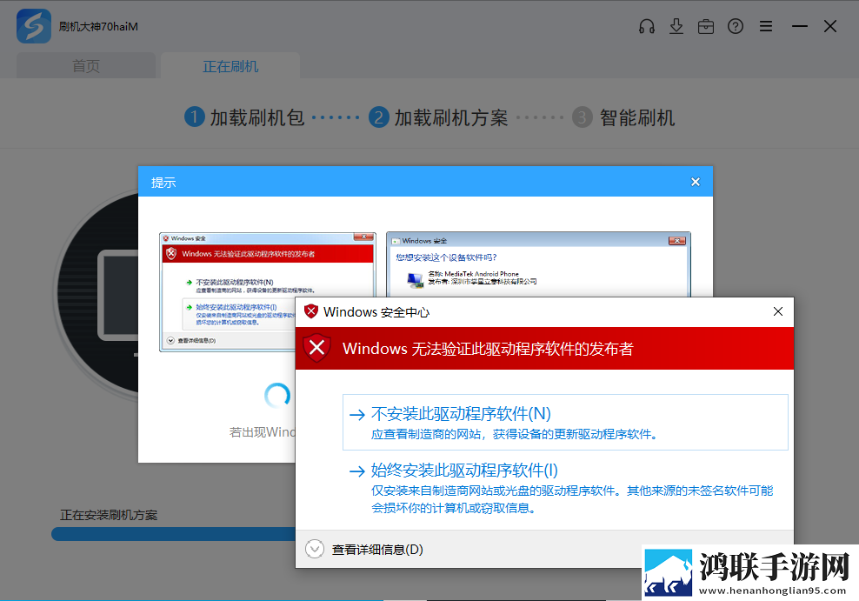This screenshot has width=859, height=601.
Task: Open the help question mark icon
Action: [736, 26]
